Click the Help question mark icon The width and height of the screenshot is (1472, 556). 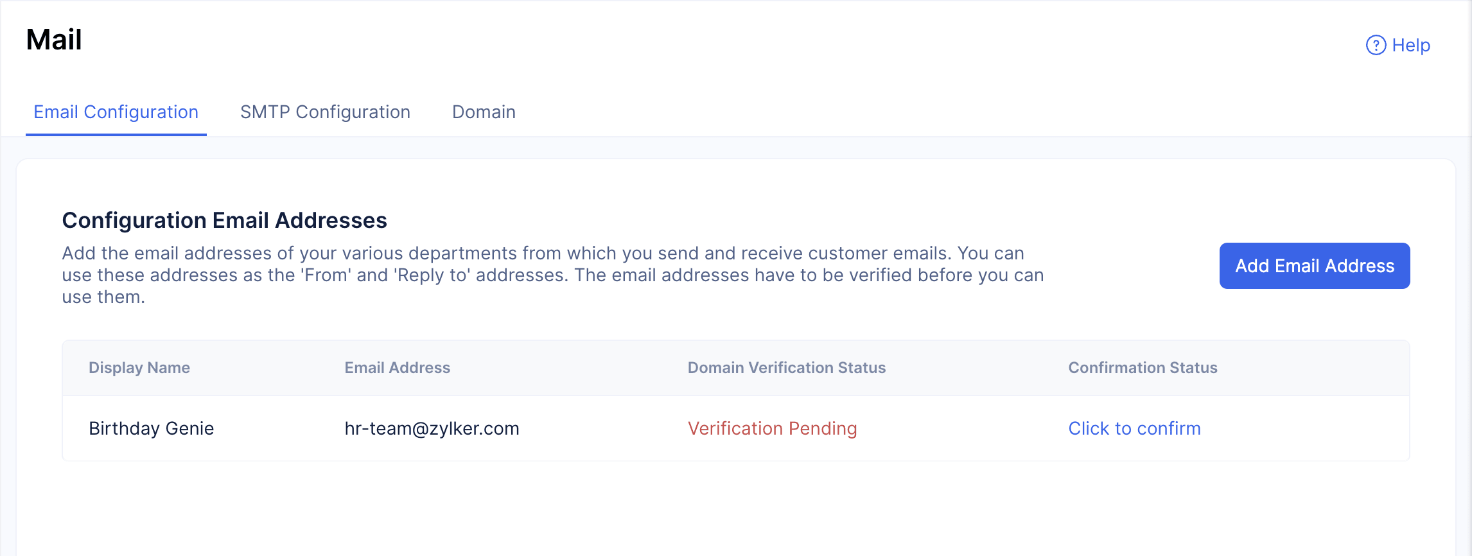pyautogui.click(x=1376, y=45)
